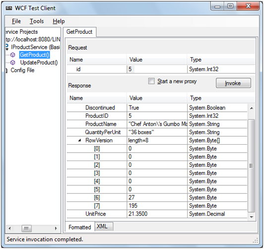Open the File menu
Viewport: 264px width, 249px height.
[16, 21]
